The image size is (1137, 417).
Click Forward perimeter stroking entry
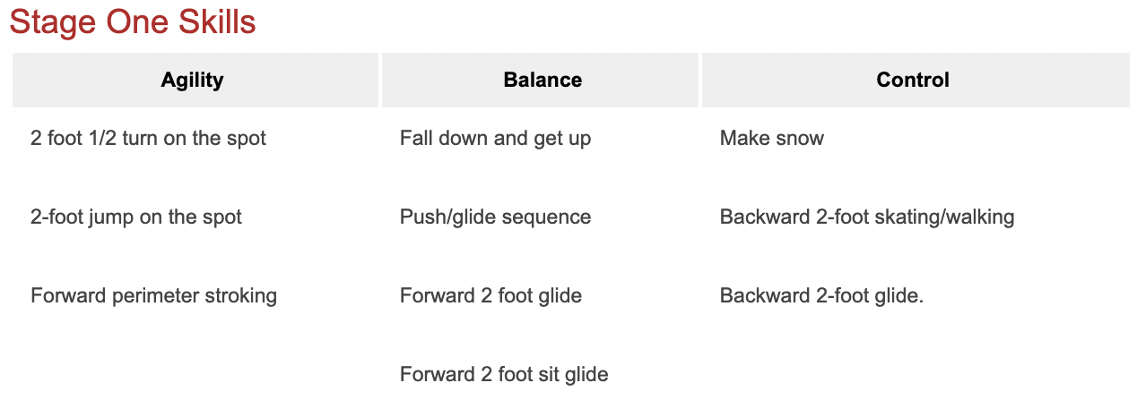[153, 296]
